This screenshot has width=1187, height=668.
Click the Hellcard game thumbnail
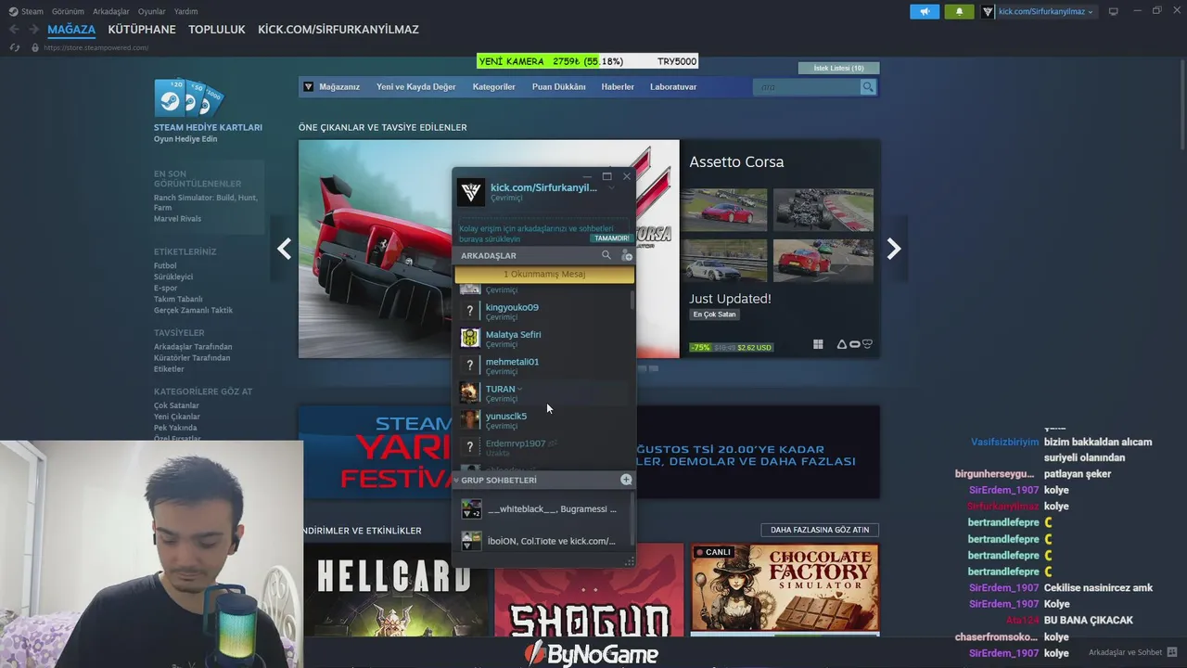click(394, 589)
